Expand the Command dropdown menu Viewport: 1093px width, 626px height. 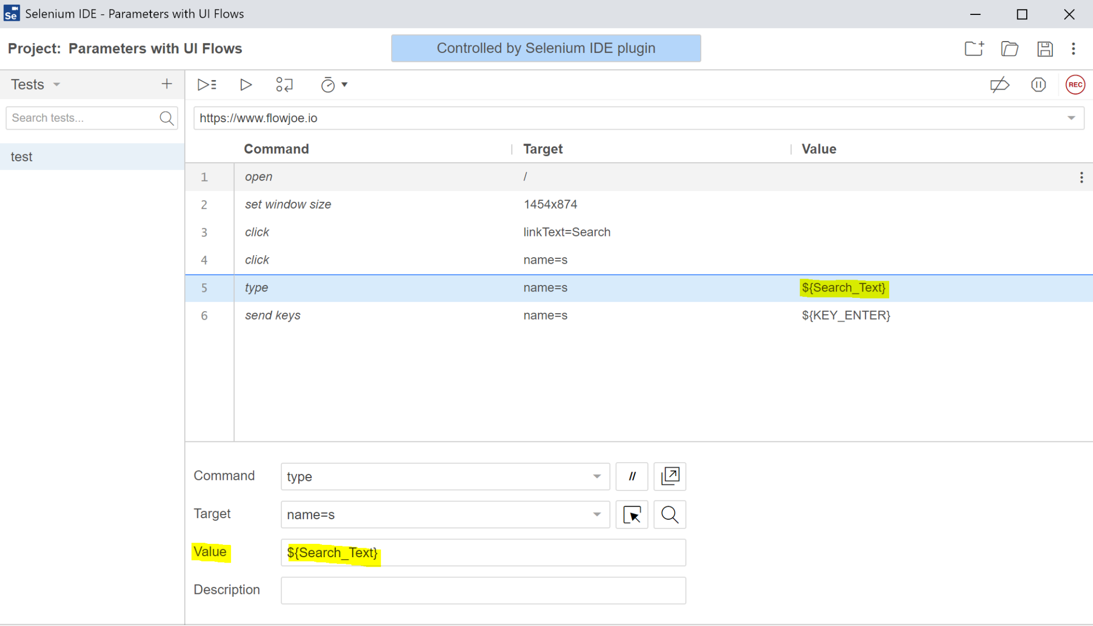click(x=597, y=476)
